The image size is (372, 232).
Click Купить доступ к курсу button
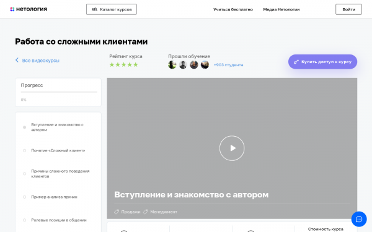[x=322, y=62]
